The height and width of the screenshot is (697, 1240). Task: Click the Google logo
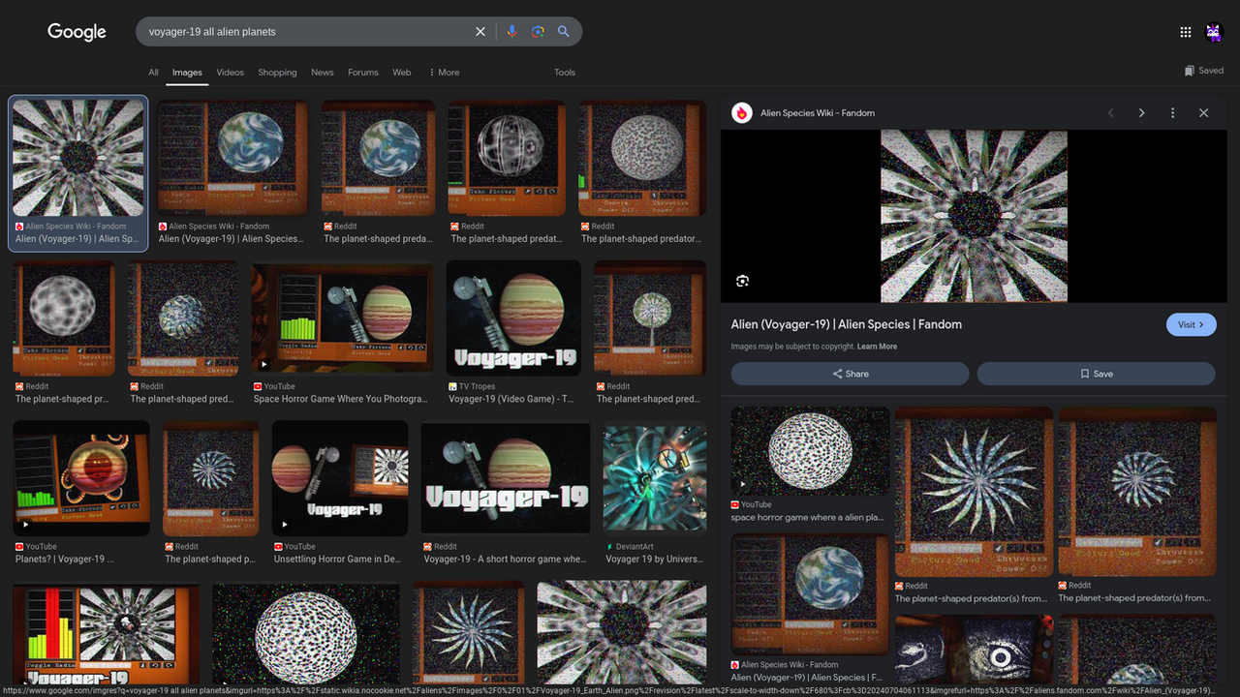(x=77, y=32)
